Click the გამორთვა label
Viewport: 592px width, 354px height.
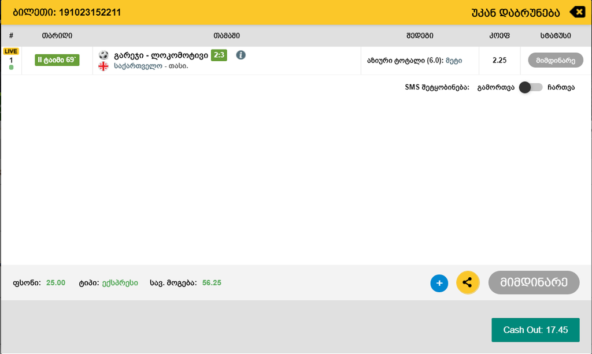pos(495,87)
